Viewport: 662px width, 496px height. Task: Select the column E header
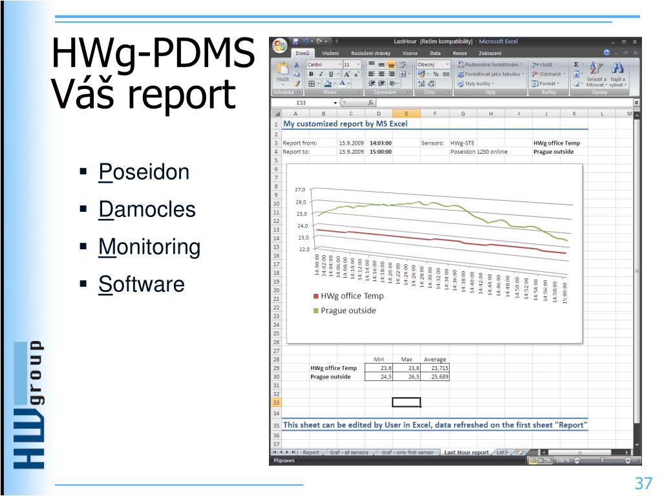coord(406,114)
